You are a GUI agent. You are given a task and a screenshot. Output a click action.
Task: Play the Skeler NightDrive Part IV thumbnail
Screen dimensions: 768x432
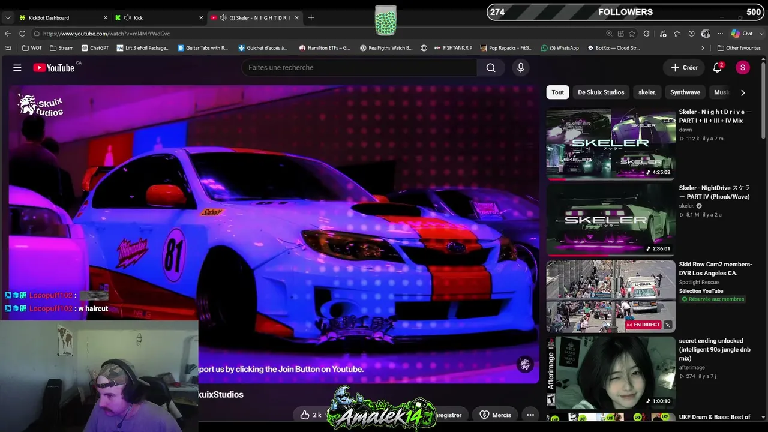[x=611, y=220]
